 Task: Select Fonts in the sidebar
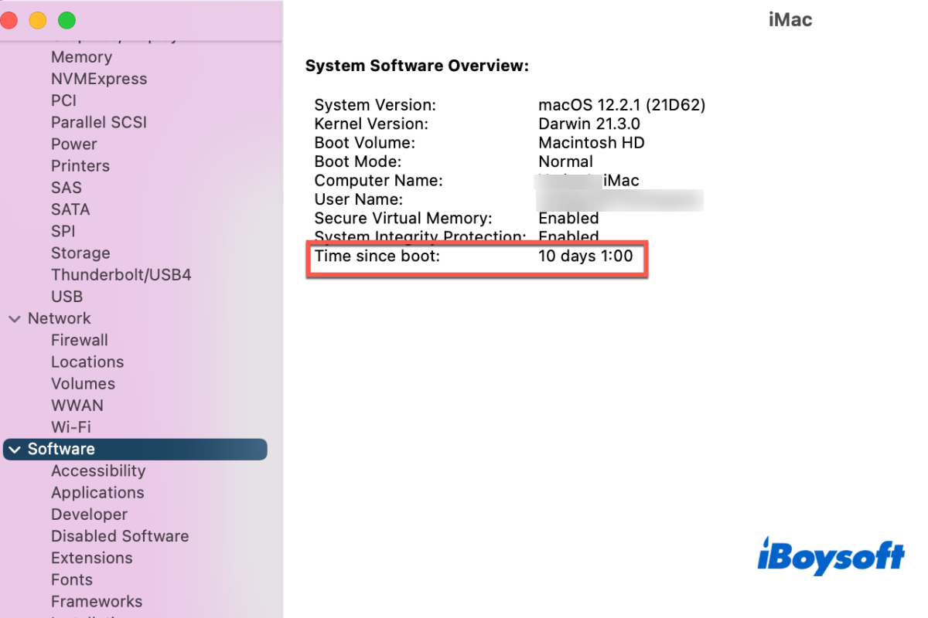click(x=72, y=579)
